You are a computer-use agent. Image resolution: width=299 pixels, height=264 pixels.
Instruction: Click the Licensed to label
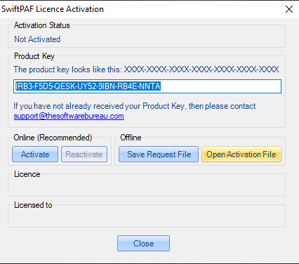pyautogui.click(x=33, y=205)
